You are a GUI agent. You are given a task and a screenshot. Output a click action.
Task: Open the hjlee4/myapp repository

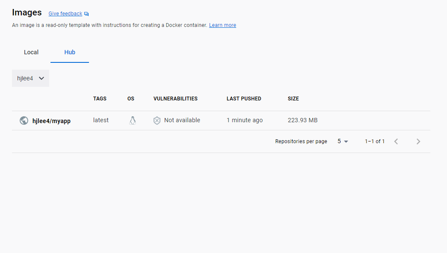pyautogui.click(x=51, y=121)
